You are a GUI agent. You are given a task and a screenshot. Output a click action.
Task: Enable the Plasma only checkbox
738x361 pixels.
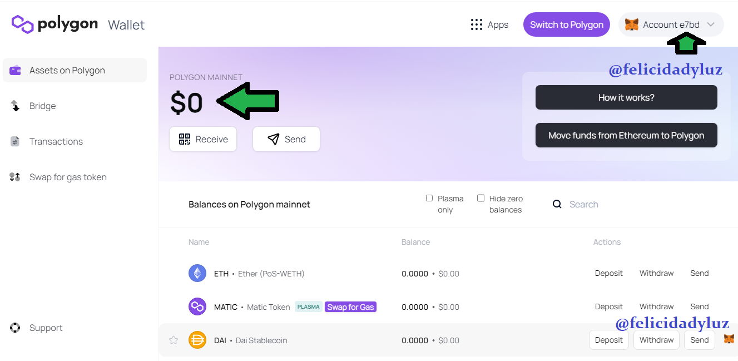pos(429,198)
